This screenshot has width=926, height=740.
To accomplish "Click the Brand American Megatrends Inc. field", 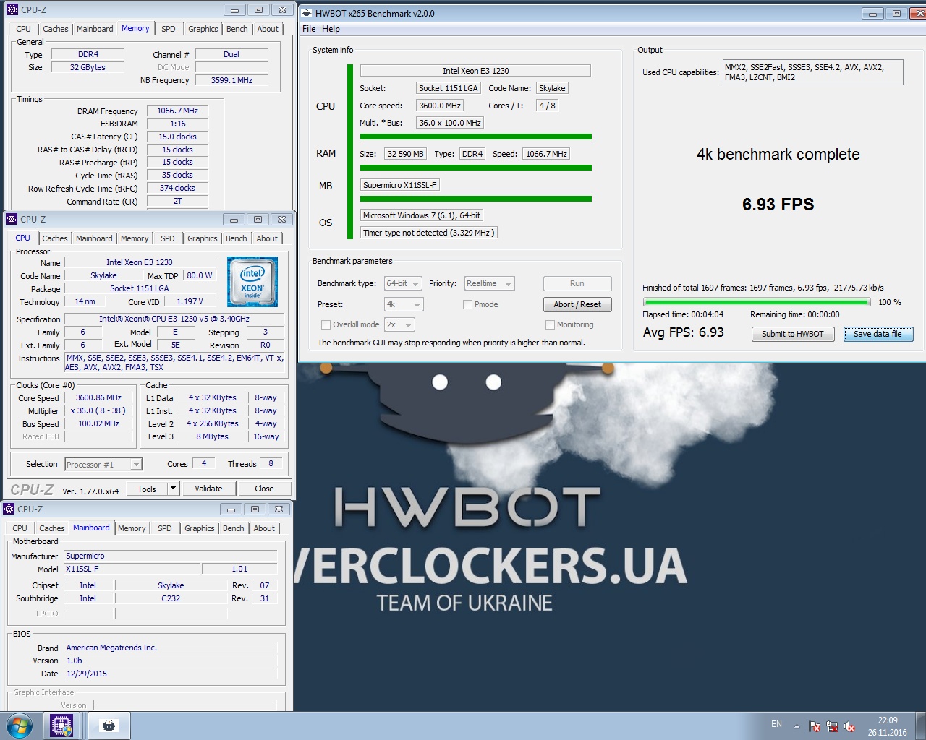I will click(171, 647).
